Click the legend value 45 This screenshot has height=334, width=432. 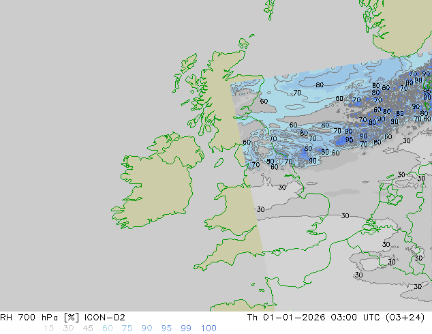coord(88,329)
